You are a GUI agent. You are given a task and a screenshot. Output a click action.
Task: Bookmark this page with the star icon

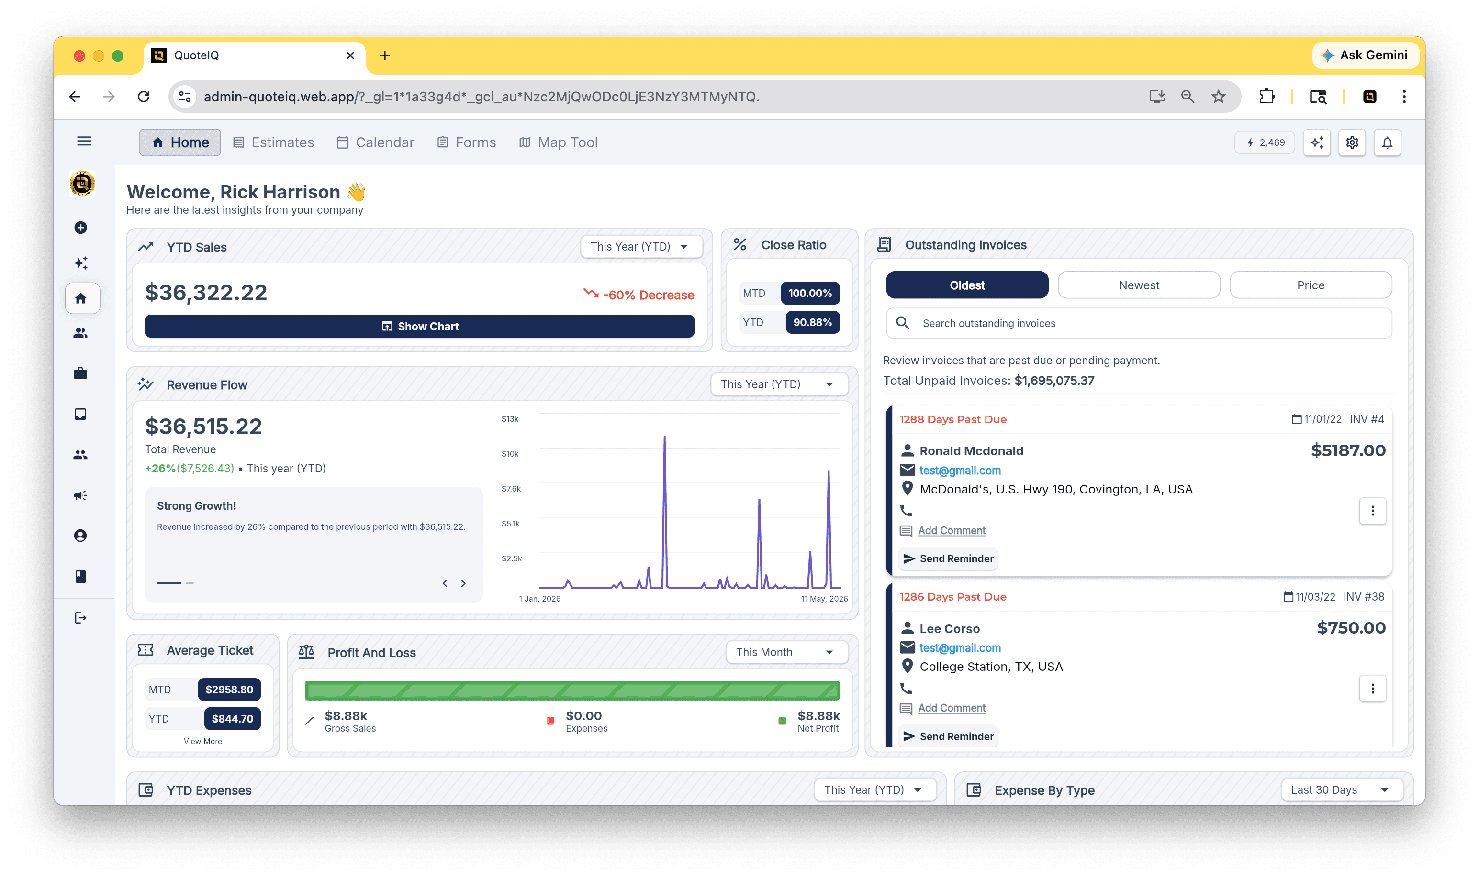(1219, 96)
